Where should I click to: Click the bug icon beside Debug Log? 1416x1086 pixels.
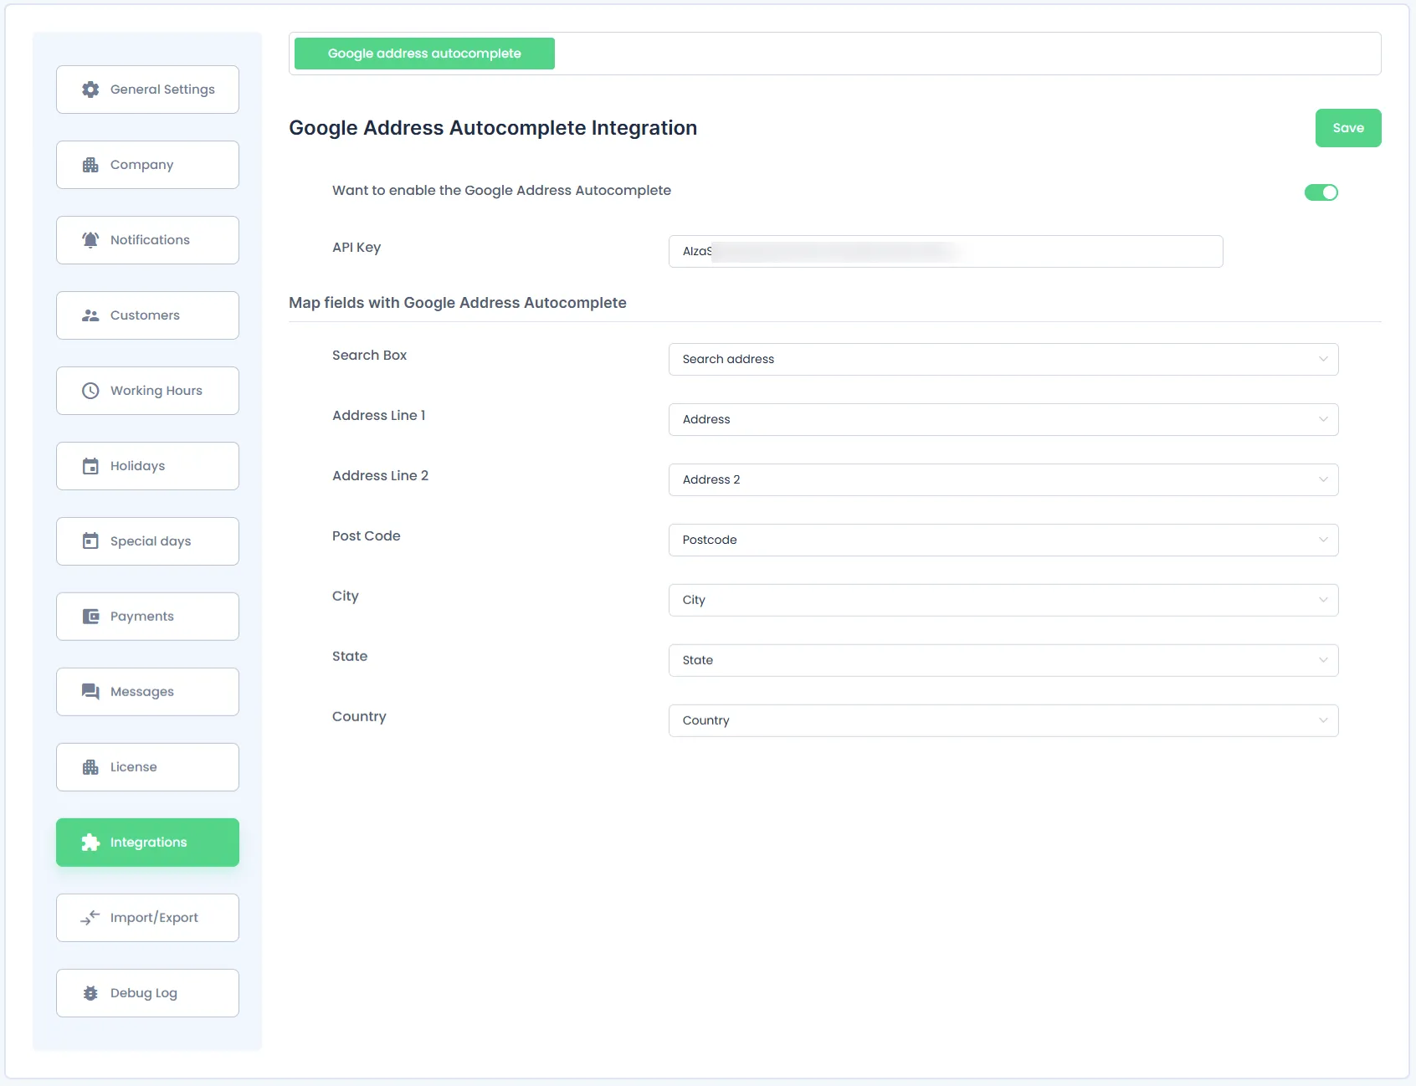click(x=90, y=993)
